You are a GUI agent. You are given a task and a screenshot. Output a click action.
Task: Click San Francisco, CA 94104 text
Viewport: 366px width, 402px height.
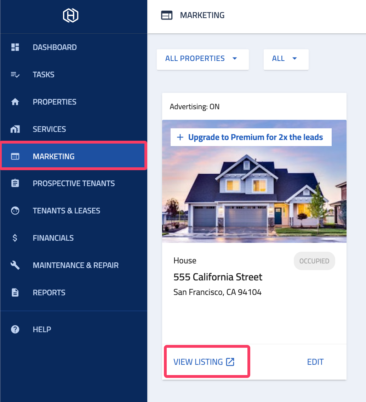pos(217,292)
